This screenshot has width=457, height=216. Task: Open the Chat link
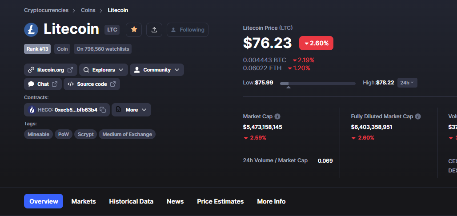coord(43,84)
